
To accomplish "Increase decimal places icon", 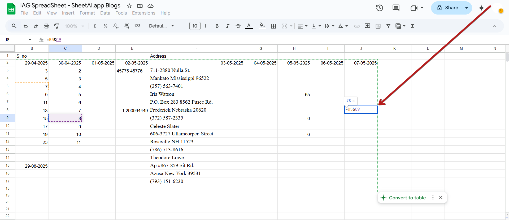I will pos(127,26).
